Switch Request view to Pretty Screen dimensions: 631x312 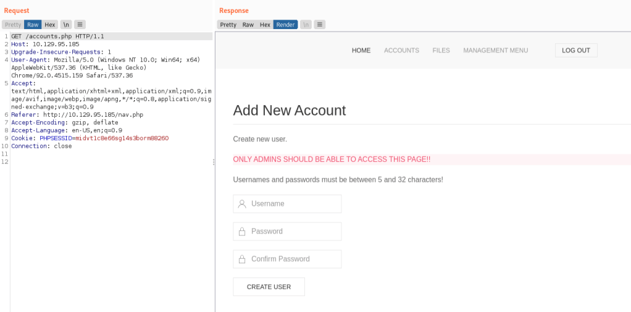click(12, 25)
